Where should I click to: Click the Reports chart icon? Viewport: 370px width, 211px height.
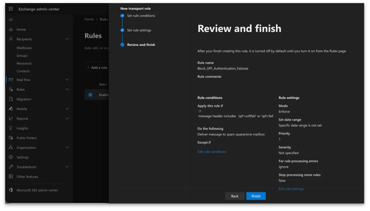pos(11,118)
